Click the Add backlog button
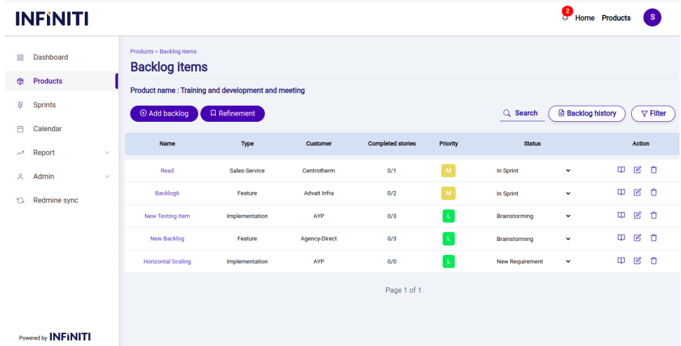 (164, 113)
